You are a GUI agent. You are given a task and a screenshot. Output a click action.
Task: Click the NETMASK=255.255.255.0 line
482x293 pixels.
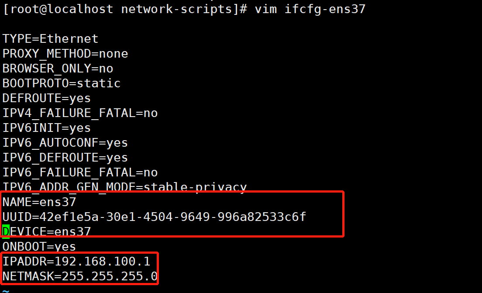80,276
